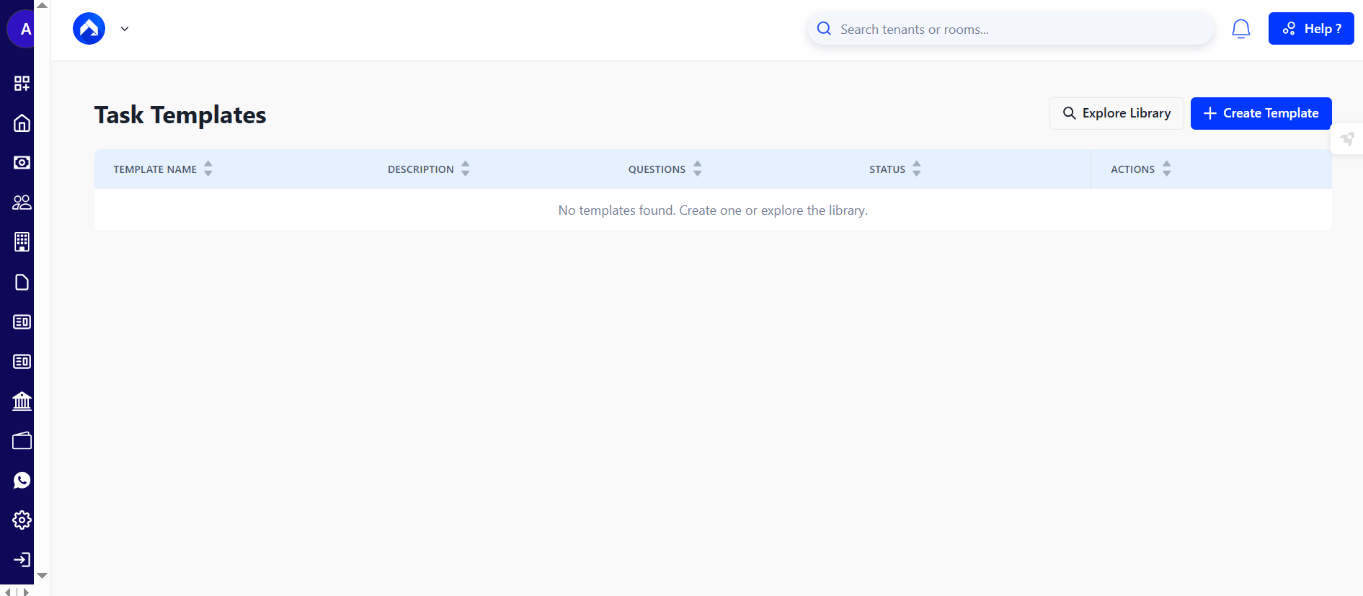Open the dashboard grid icon in sidebar

[22, 84]
